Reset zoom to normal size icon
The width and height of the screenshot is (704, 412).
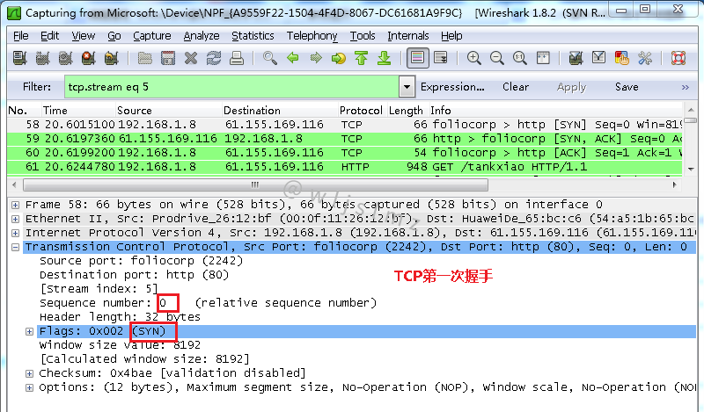click(x=520, y=58)
